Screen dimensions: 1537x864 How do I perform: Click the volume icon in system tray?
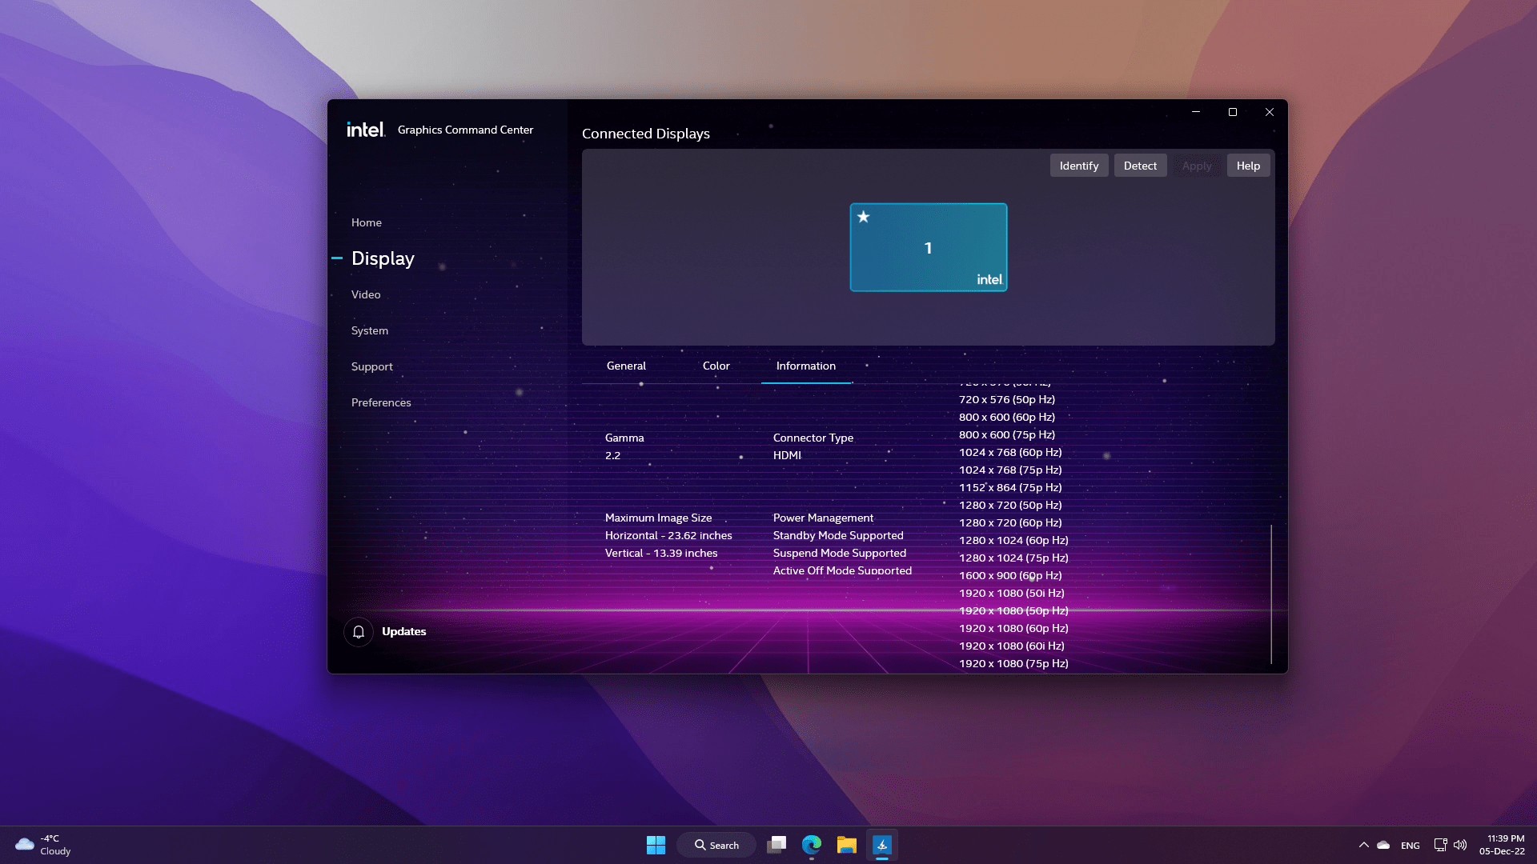pyautogui.click(x=1462, y=845)
